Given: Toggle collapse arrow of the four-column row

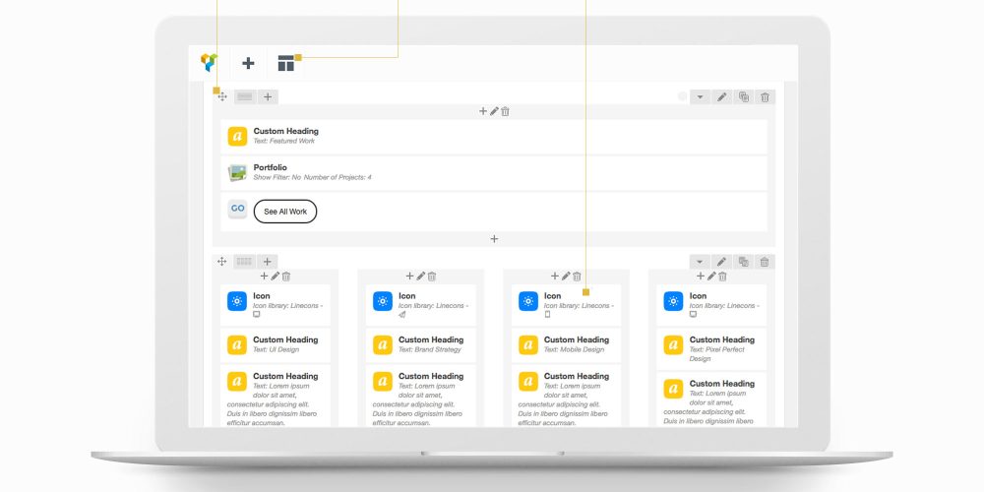Looking at the screenshot, I should [x=700, y=262].
